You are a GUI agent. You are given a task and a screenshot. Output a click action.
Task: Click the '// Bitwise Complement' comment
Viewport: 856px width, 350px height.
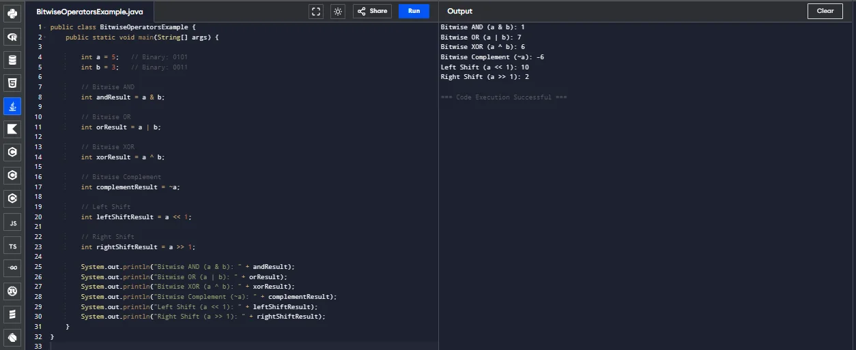pyautogui.click(x=121, y=177)
